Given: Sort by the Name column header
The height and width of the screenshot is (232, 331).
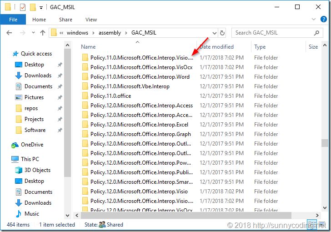Looking at the screenshot, I should (88, 47).
